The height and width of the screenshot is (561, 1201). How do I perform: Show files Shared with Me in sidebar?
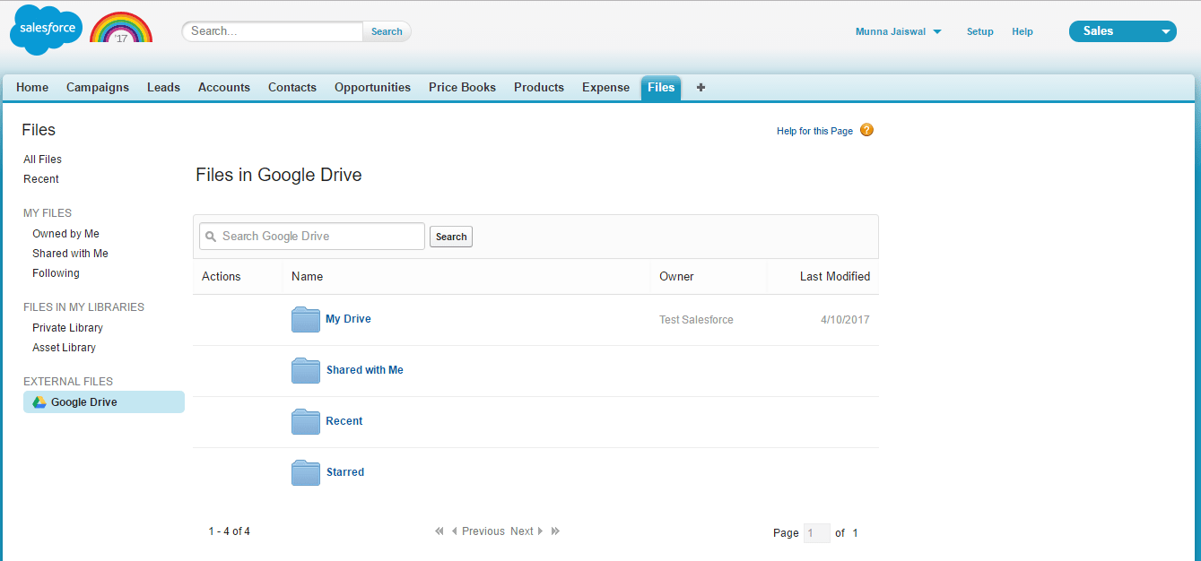click(70, 254)
